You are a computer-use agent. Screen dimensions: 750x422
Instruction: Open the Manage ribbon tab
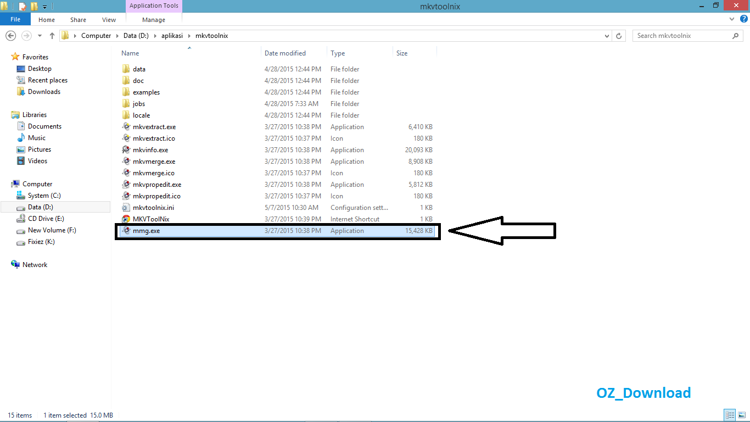154,20
